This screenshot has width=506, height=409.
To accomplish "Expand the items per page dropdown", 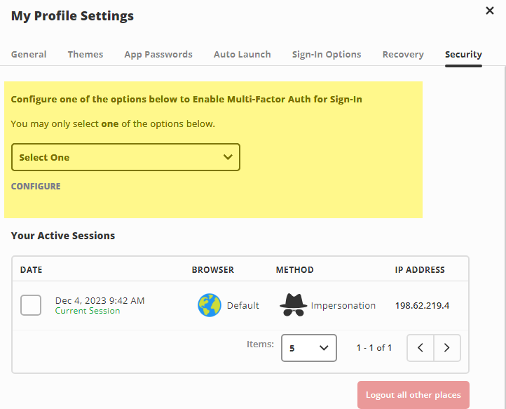I will coord(308,347).
